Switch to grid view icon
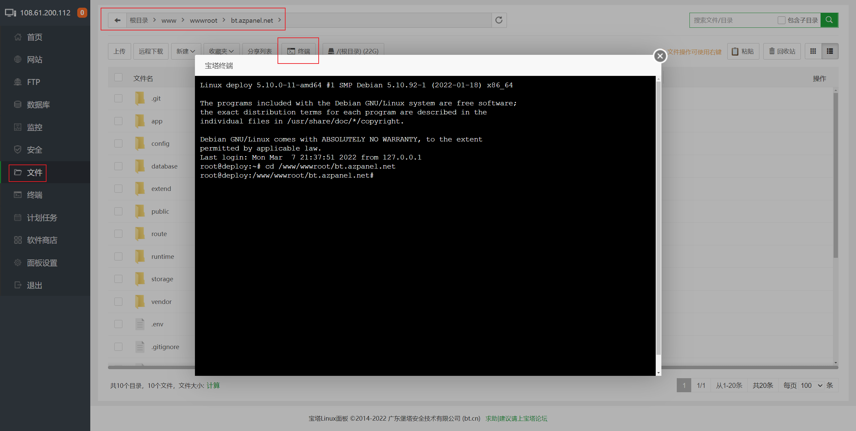This screenshot has width=856, height=431. tap(813, 51)
